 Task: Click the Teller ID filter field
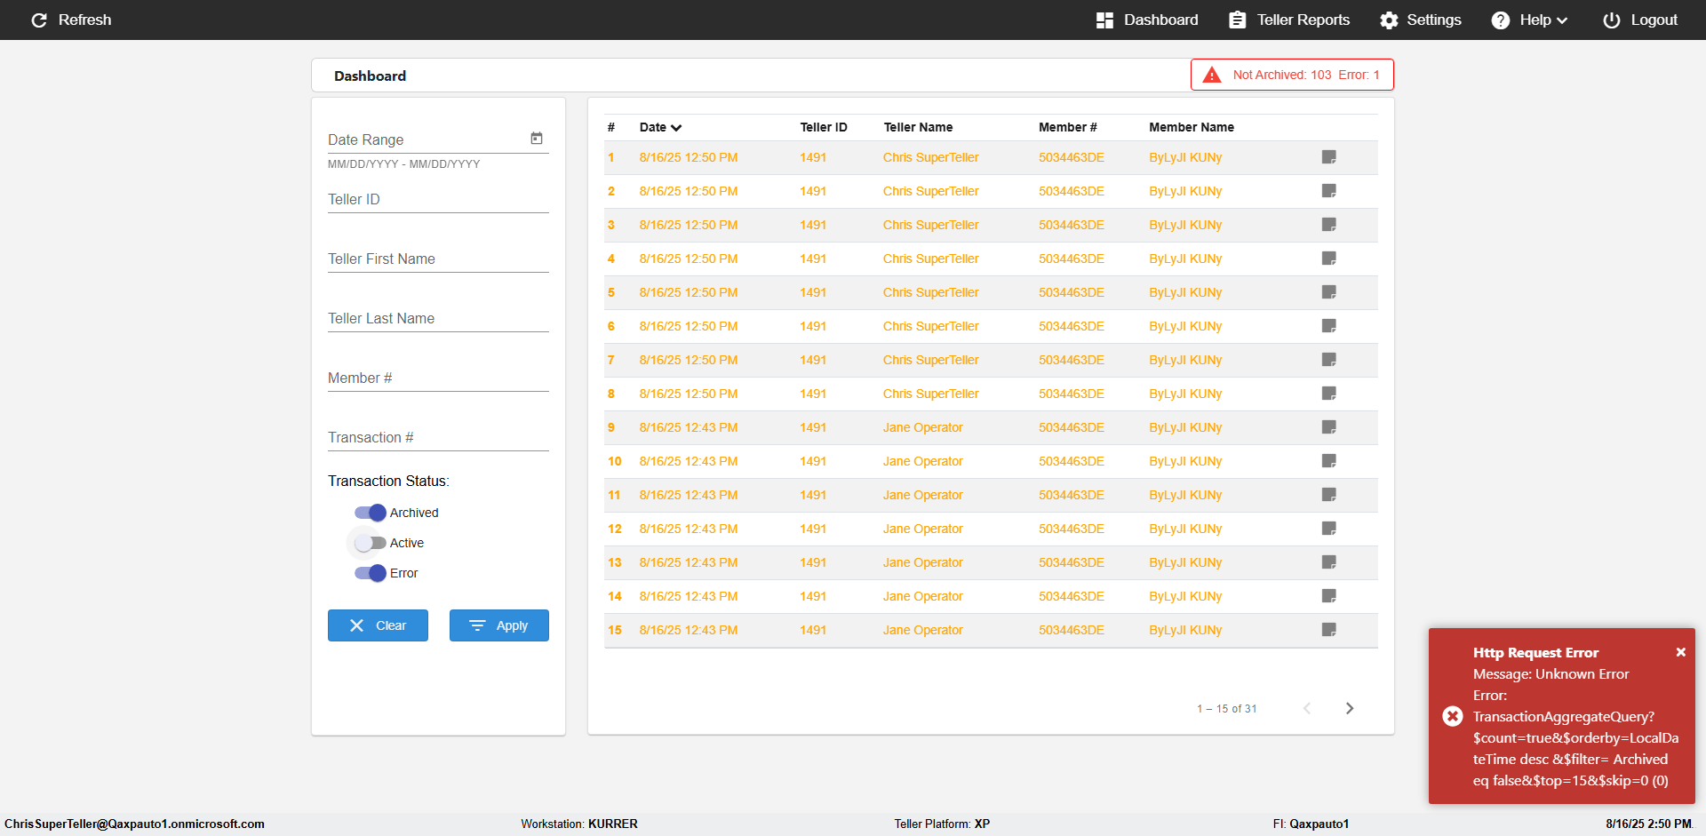pos(438,199)
